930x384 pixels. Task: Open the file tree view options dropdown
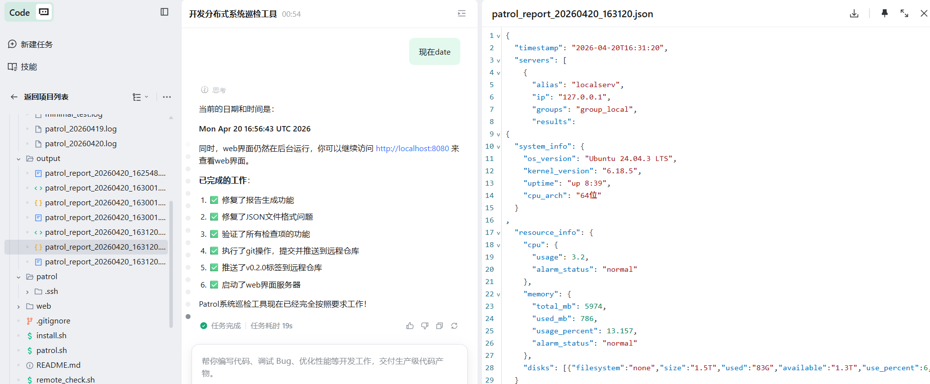140,97
